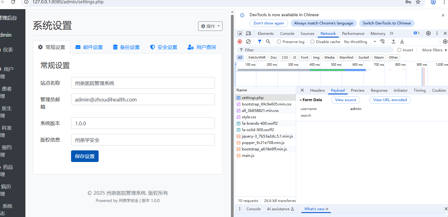The height and width of the screenshot is (217, 448).
Task: Filter requests by CSS type
Action: [285, 57]
